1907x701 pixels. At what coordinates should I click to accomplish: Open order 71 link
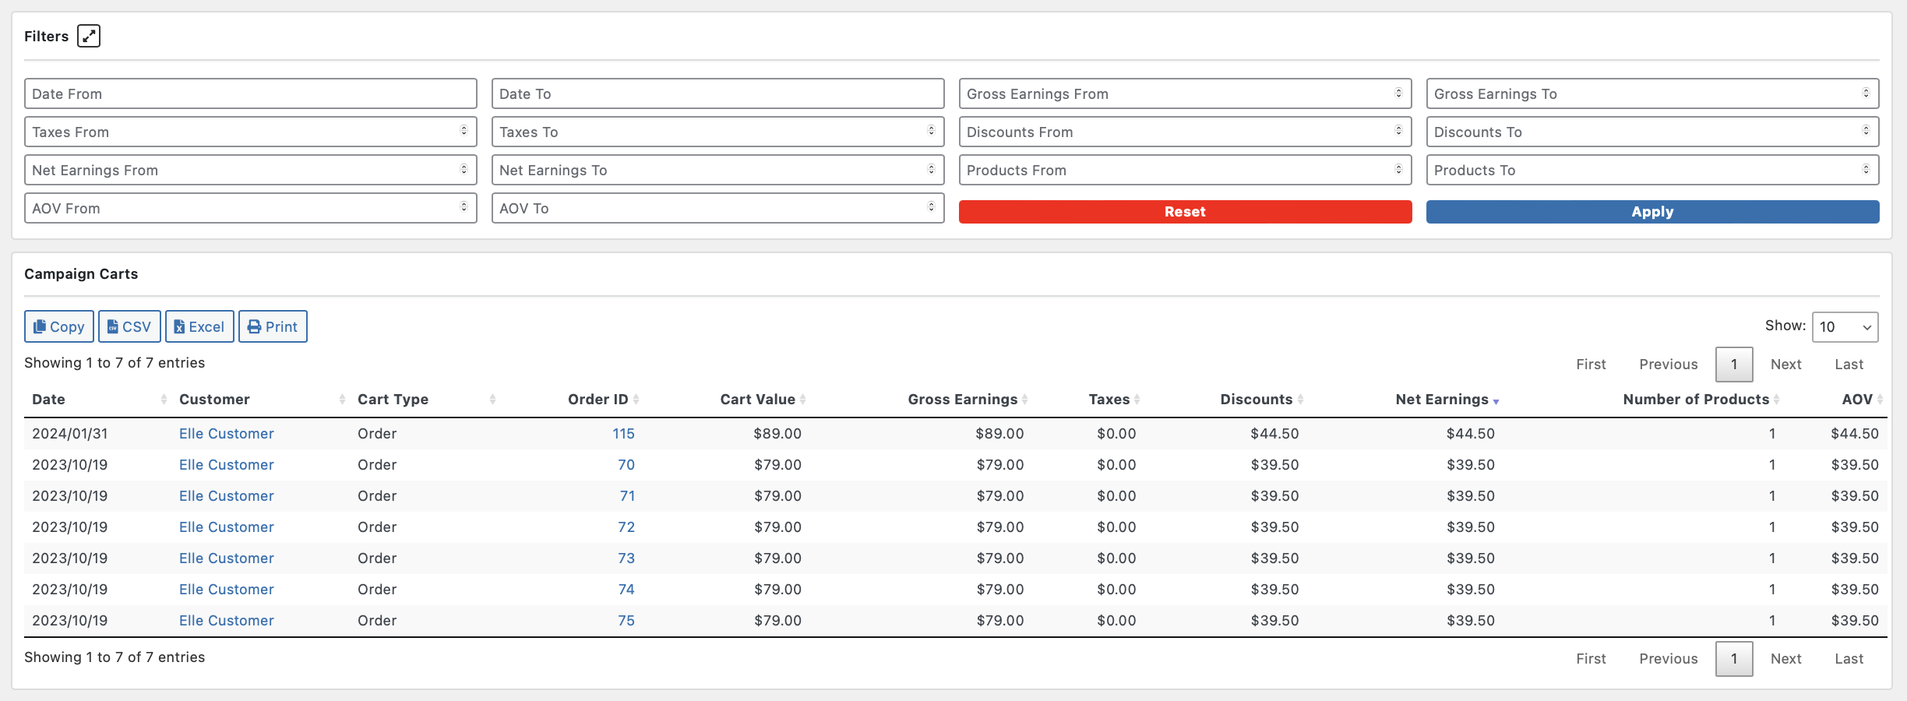tap(627, 496)
